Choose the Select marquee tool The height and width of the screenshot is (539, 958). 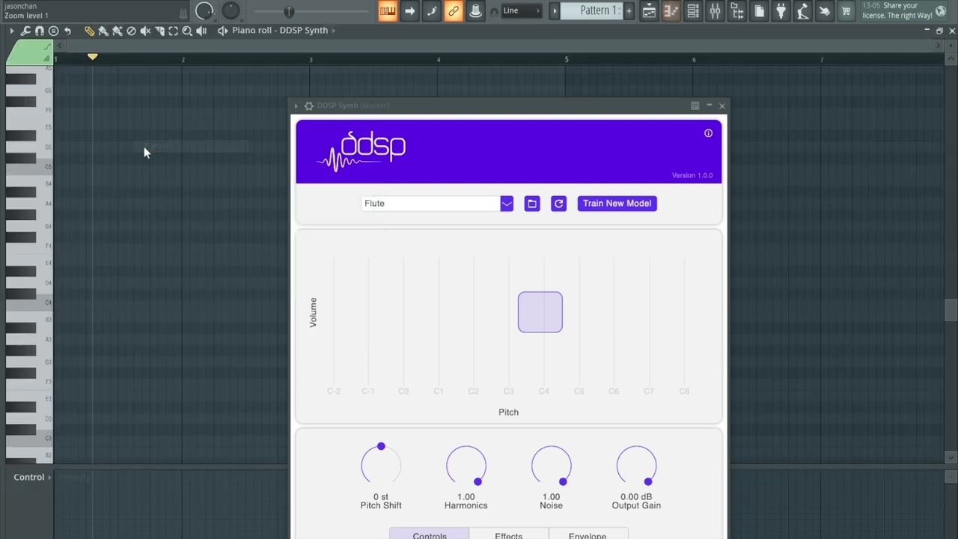tap(174, 31)
